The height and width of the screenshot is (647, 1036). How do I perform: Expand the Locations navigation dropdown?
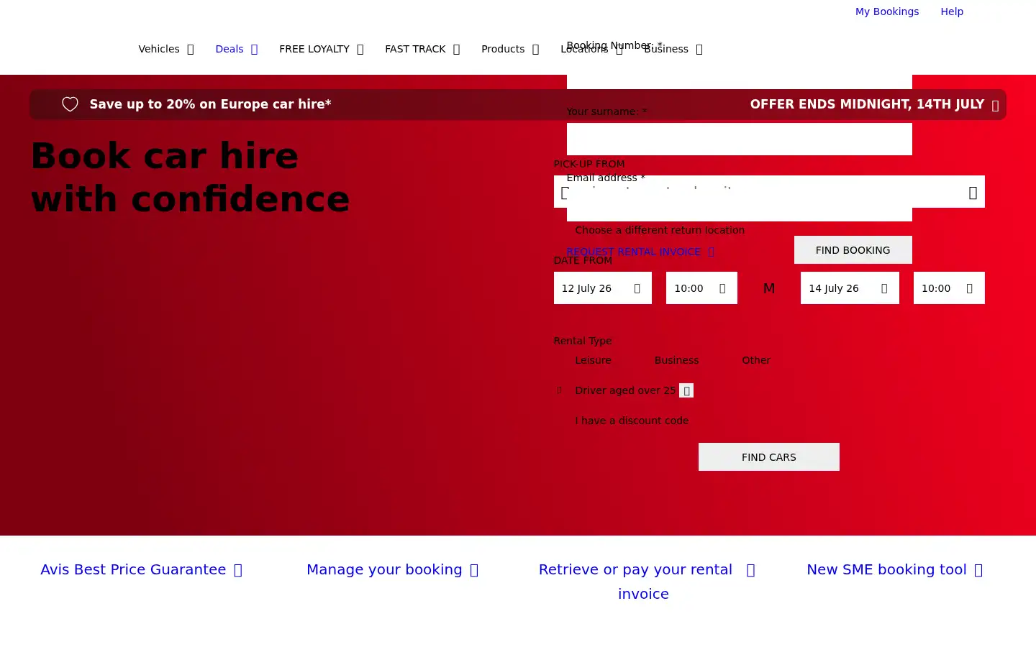click(x=591, y=49)
